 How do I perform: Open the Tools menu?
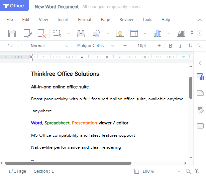click(x=147, y=20)
